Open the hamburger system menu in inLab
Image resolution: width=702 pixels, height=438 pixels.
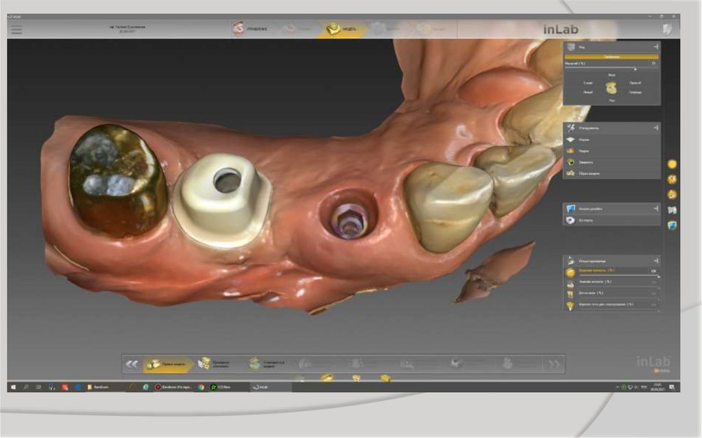coord(16,29)
